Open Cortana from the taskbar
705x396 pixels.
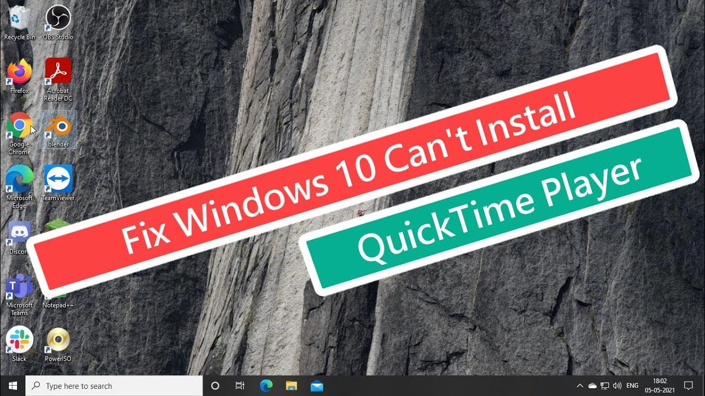click(215, 386)
